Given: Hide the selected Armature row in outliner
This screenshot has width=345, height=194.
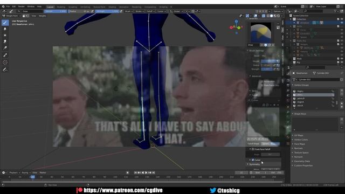Looking at the screenshot, I should pos(342,23).
